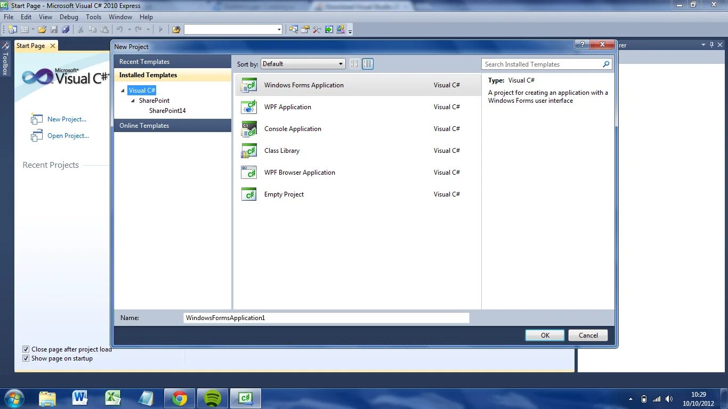The height and width of the screenshot is (409, 728).
Task: Click the Open File toolbar icon
Action: click(x=42, y=30)
